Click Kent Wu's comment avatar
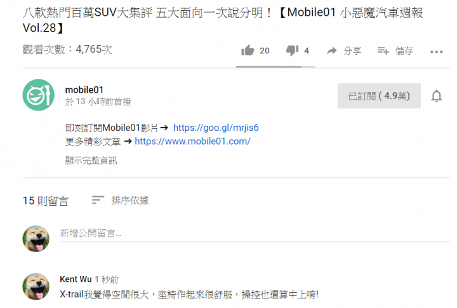 (x=36, y=286)
